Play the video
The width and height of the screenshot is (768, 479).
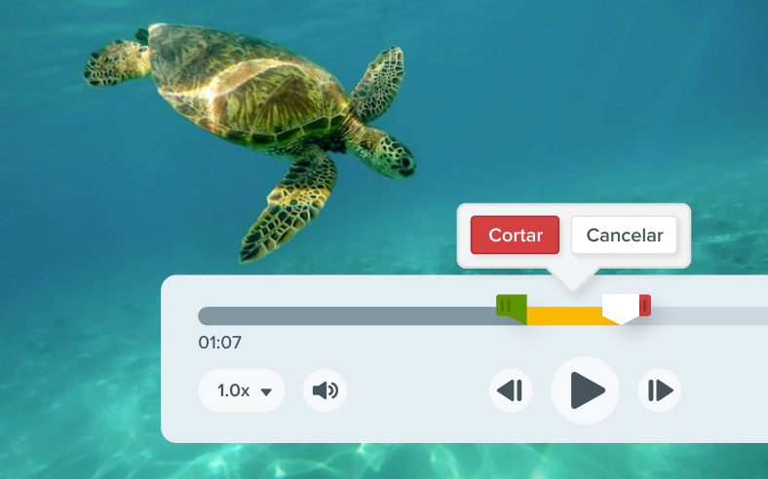click(586, 390)
